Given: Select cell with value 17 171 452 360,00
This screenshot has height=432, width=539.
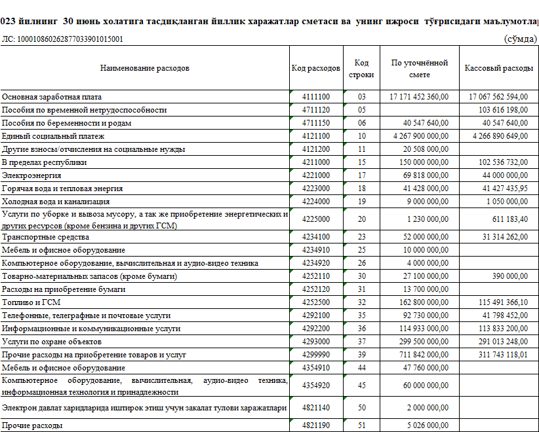Looking at the screenshot, I should click(x=419, y=97).
